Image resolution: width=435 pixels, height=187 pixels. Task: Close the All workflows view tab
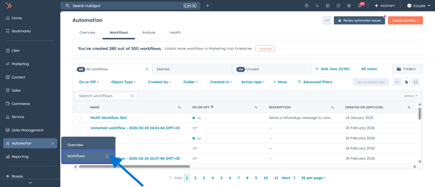tap(147, 69)
